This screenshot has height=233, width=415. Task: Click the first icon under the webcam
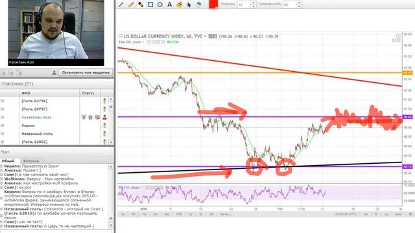pyautogui.click(x=3, y=72)
